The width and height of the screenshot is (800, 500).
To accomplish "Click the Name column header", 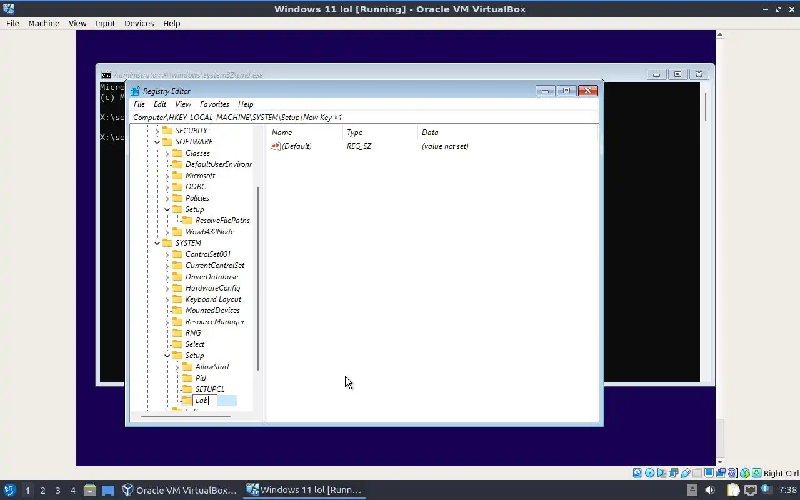I will 305,132.
